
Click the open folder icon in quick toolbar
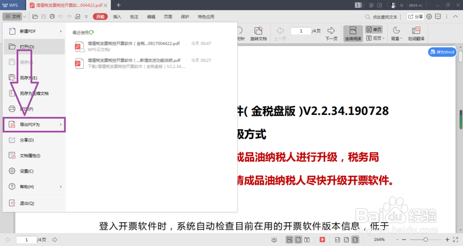[x=35, y=17]
